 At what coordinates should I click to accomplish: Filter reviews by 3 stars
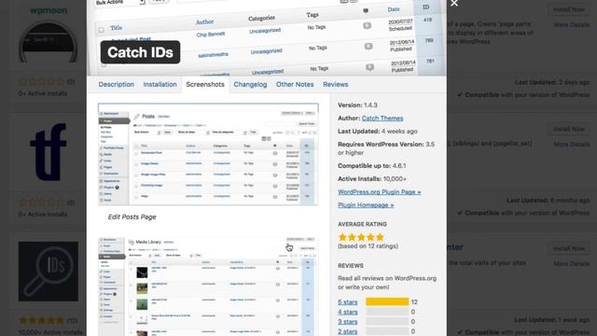348,322
